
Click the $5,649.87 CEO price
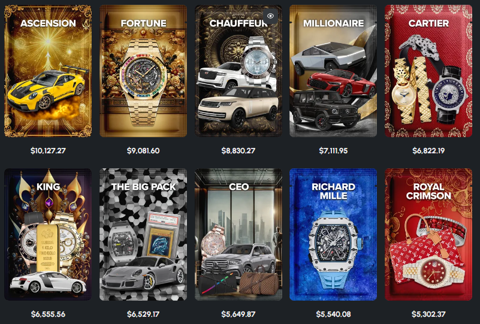coord(238,314)
